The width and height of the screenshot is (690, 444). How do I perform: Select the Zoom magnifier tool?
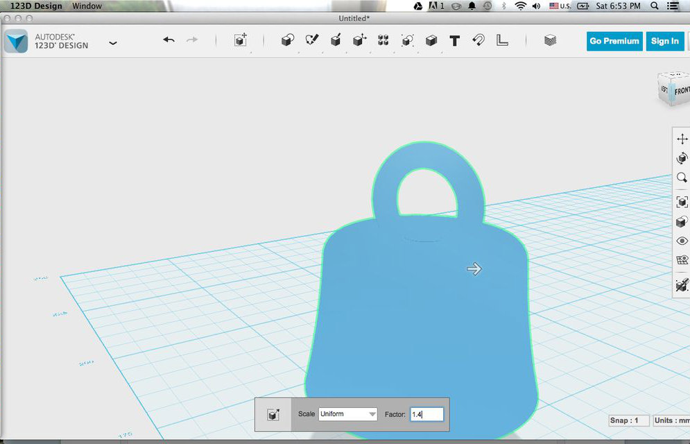[682, 178]
